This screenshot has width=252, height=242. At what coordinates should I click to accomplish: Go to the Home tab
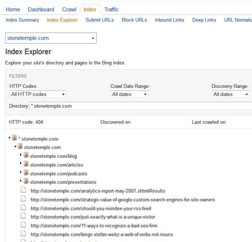pos(13,10)
